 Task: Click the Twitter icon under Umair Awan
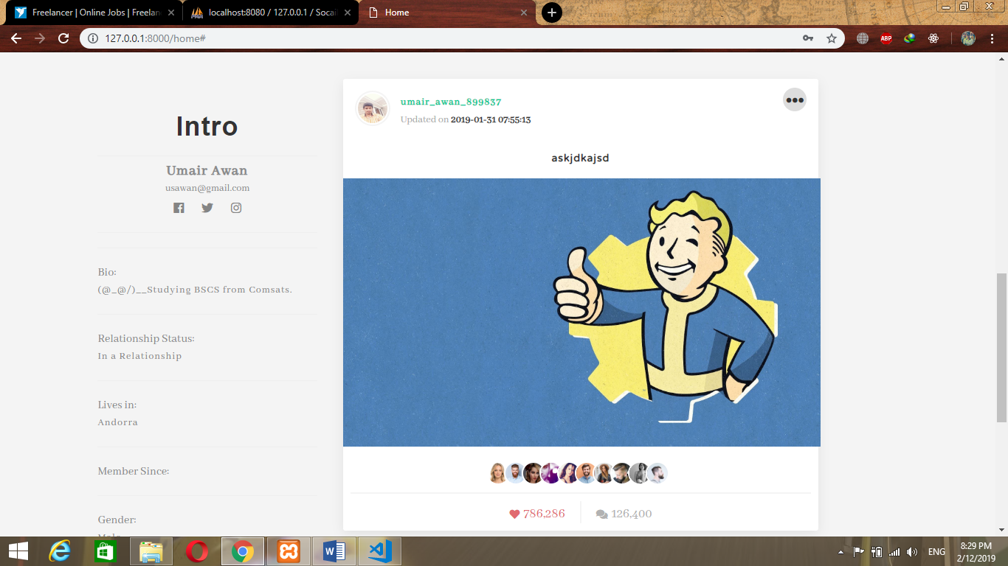tap(207, 208)
